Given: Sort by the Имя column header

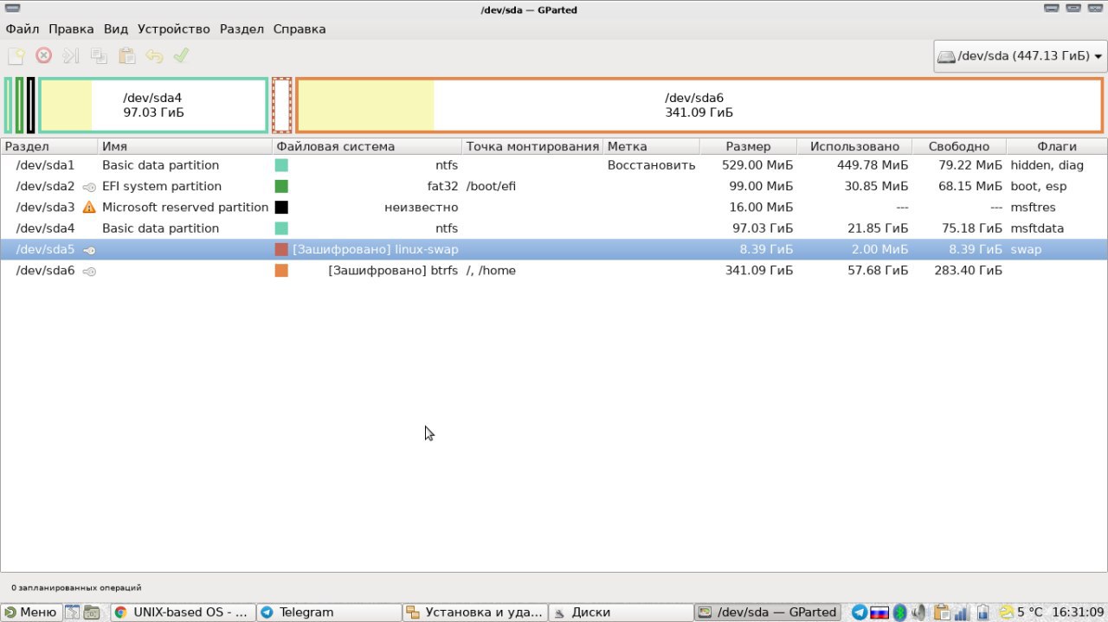Looking at the screenshot, I should (184, 147).
